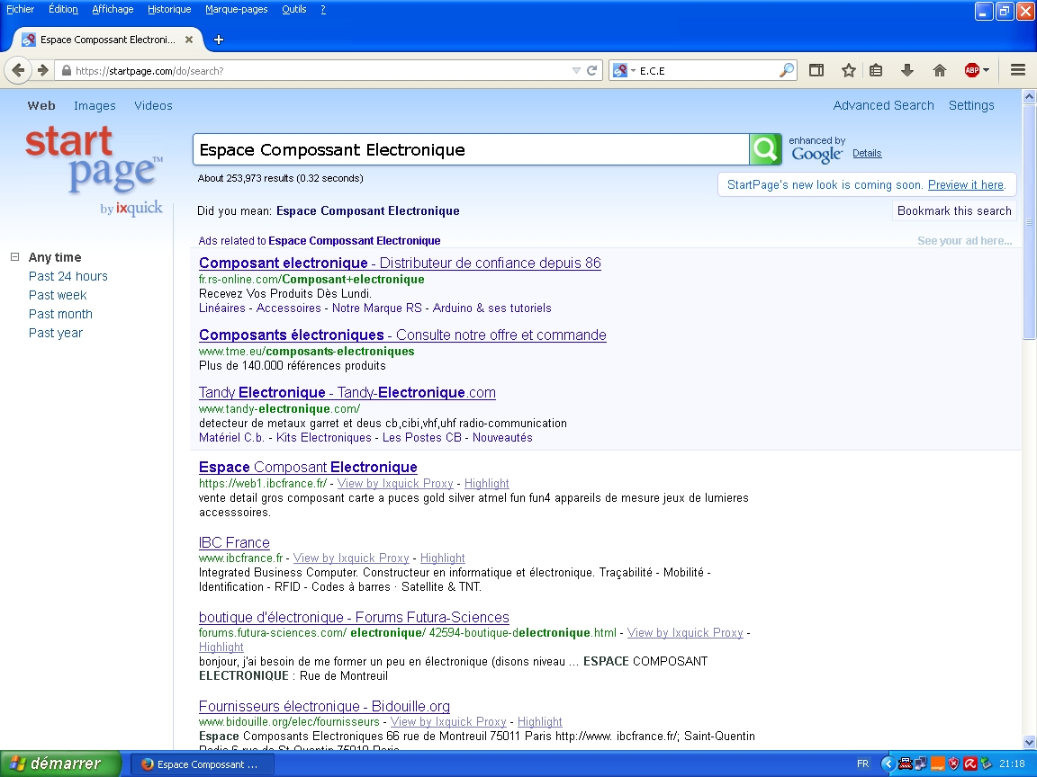
Task: Click the green StartPage search button
Action: click(765, 149)
